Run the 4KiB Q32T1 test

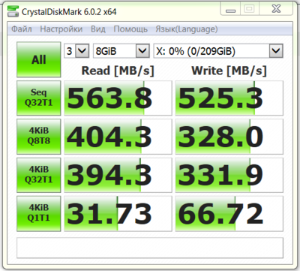(39, 175)
